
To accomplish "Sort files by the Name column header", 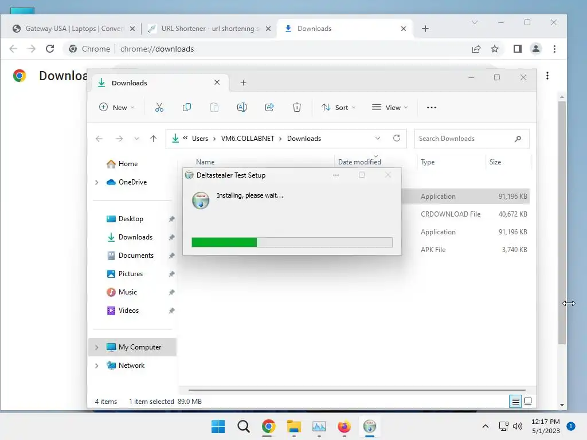I will [x=205, y=162].
